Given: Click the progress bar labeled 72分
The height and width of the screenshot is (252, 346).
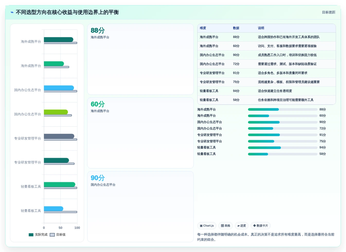Looking at the screenshot, I should 282,129.
